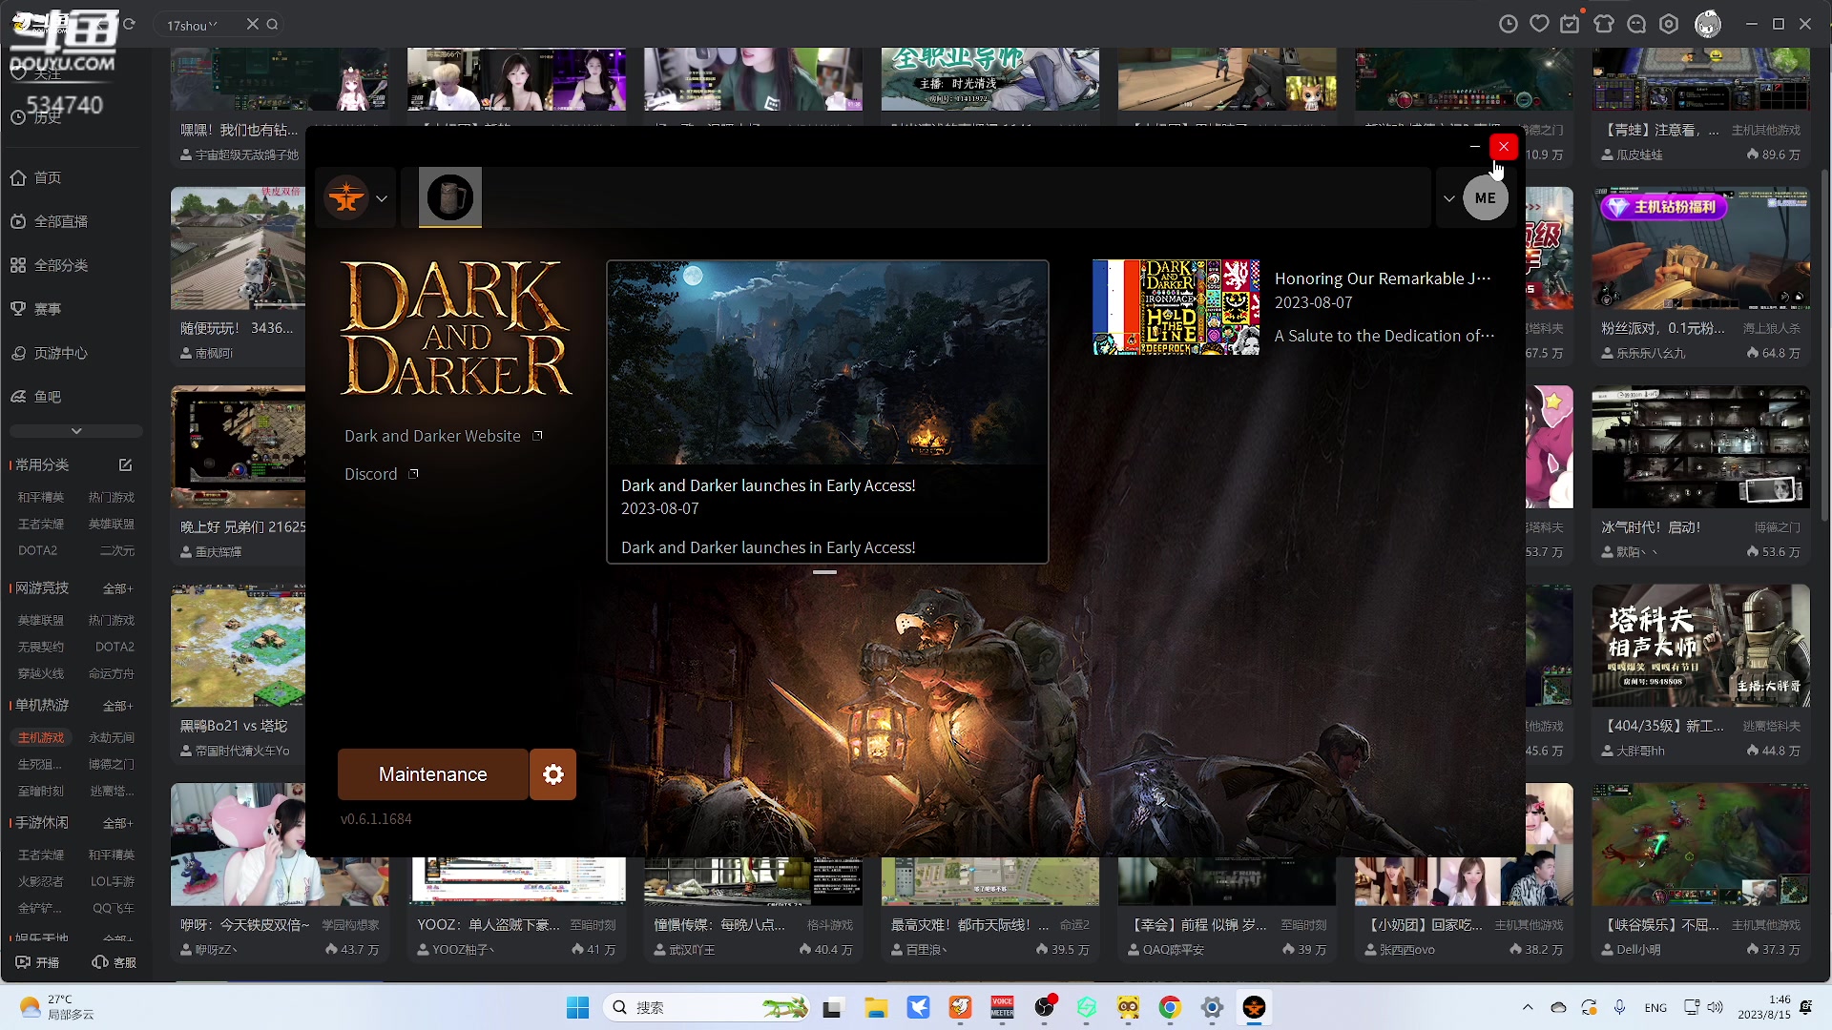Select DOTA2 under 常用分类
1832x1030 pixels.
point(38,551)
